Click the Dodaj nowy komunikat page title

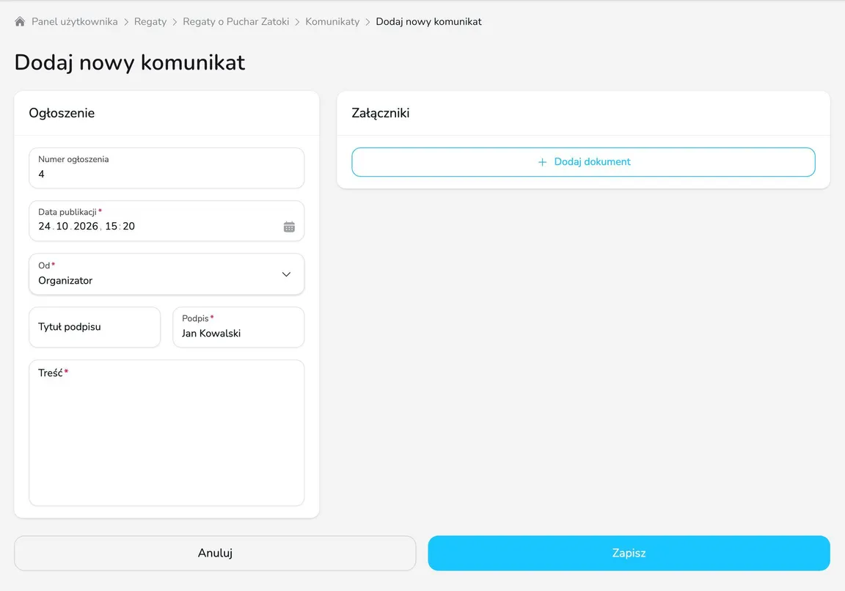[130, 62]
